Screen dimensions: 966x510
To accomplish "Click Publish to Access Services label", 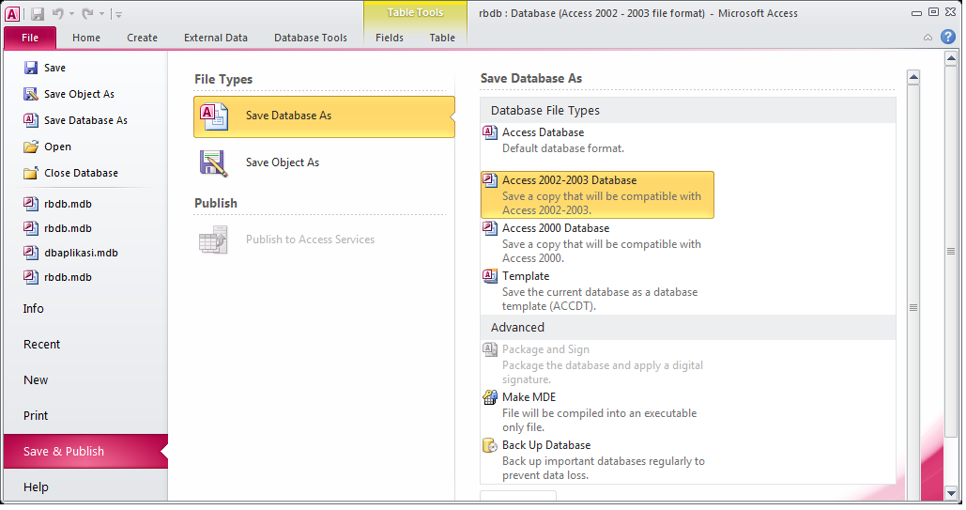I will pyautogui.click(x=310, y=240).
